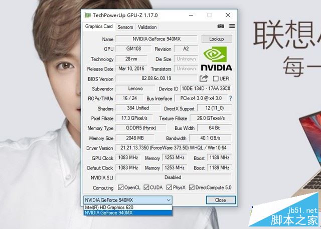The image size is (321, 229).
Task: Minimize the GPU-Z window
Action: pyautogui.click(x=191, y=15)
